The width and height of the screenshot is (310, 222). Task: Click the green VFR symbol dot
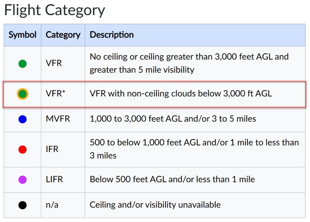click(22, 64)
